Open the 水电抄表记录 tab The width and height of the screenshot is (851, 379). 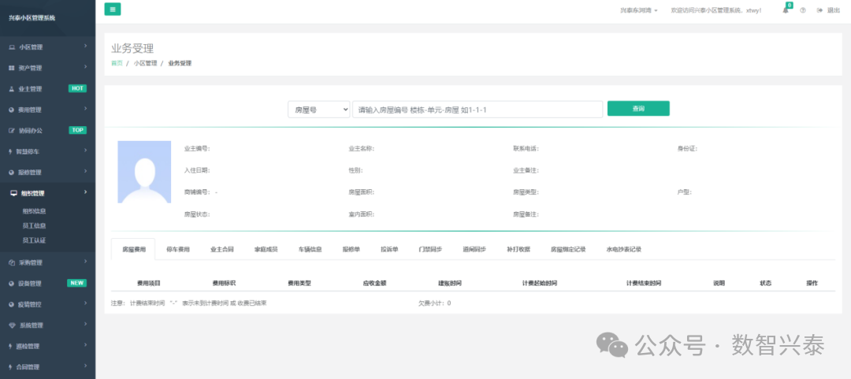pos(623,249)
